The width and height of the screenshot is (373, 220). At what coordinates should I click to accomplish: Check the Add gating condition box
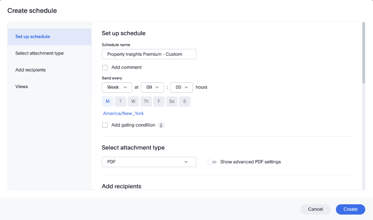(x=105, y=125)
